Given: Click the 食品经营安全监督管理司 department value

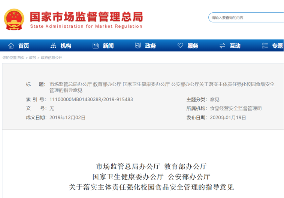Looking at the screenshot, I should (x=236, y=108).
